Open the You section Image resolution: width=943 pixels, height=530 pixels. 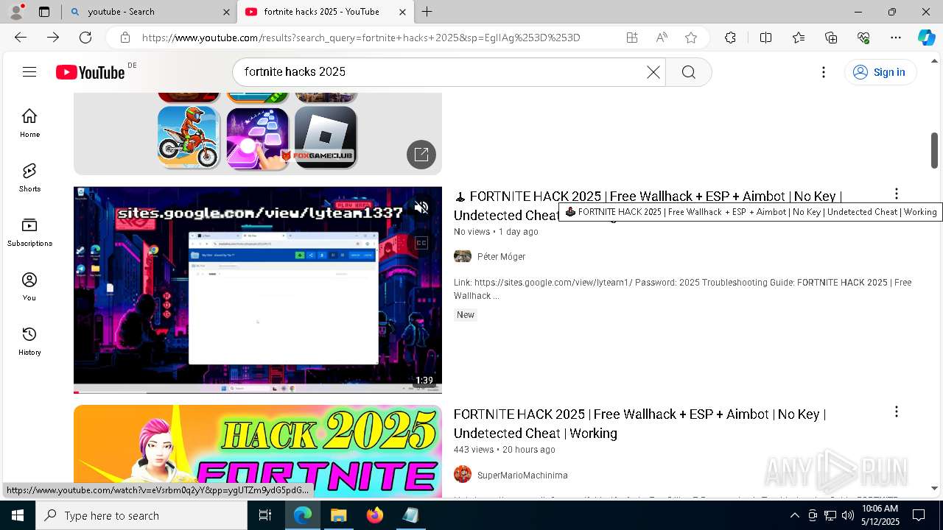coord(29,286)
